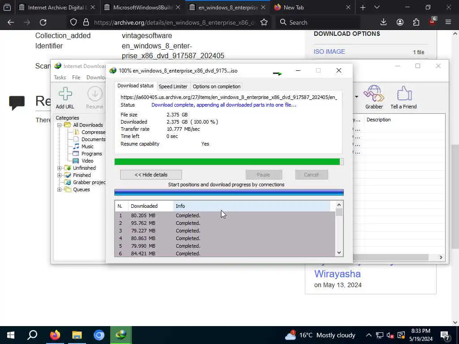Click the Pause button in download dialog
This screenshot has height=344, width=459.
(264, 175)
